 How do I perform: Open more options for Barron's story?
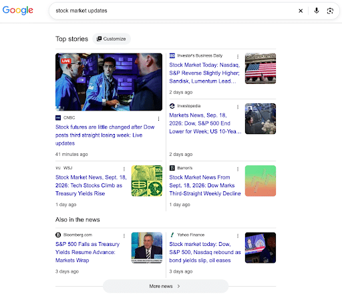[238, 169]
